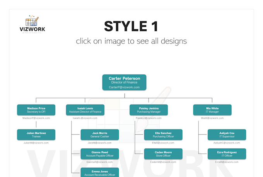Select the Emma Jones Account Receivable box
263x177 pixels.
click(100, 172)
